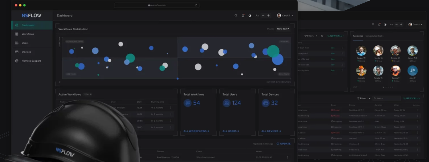This screenshot has height=162, width=429.
Task: Open actions menu for the Today, 11:54 call
Action: pos(418,121)
